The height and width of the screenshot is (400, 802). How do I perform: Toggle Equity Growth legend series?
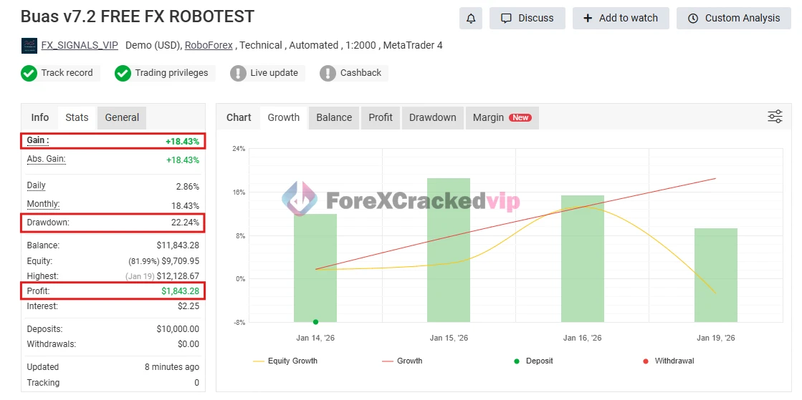point(285,361)
